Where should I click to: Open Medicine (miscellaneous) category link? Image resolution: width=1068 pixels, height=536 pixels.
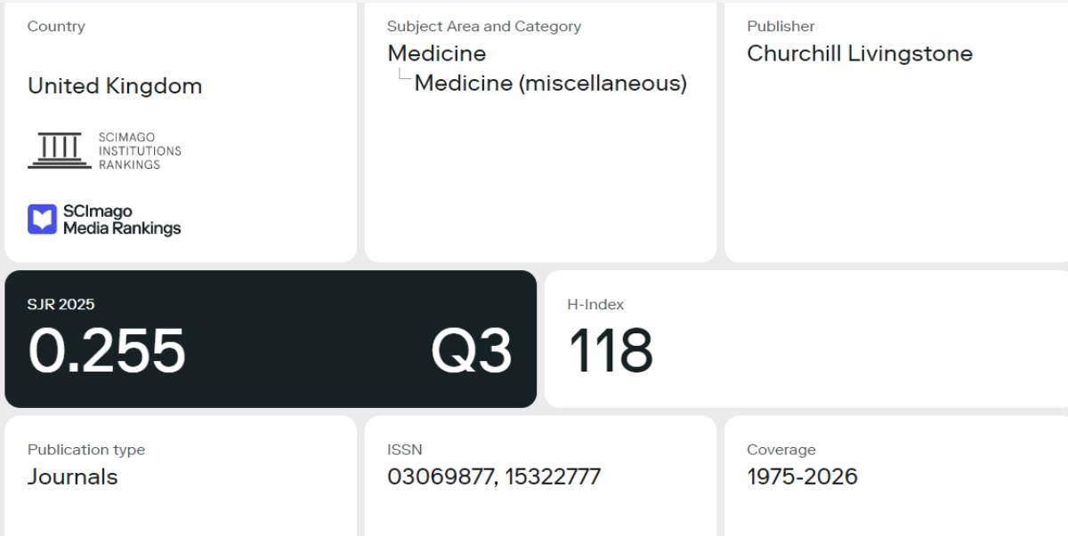click(x=551, y=84)
